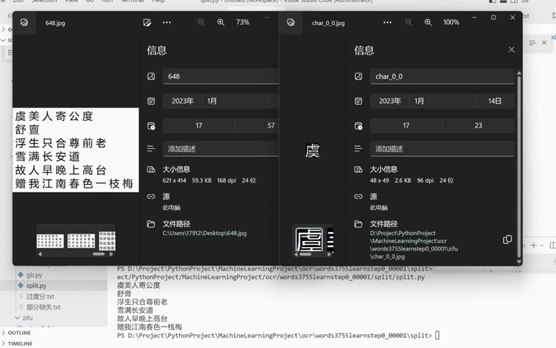
Task: Open the Terminal menu in VS Code
Action: coord(132,1)
